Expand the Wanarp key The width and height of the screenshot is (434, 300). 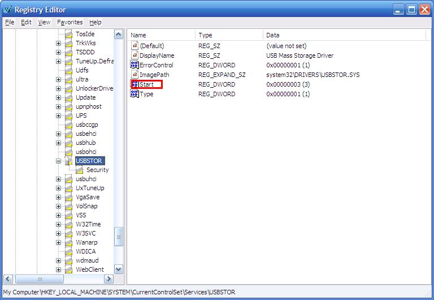point(58,243)
